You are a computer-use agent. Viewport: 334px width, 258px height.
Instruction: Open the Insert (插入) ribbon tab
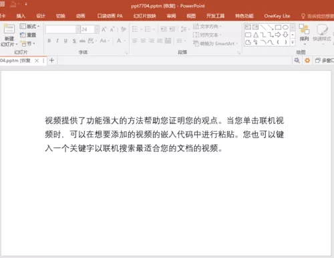21,16
